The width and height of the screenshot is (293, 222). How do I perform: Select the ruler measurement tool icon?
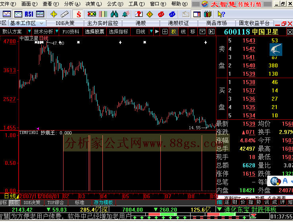point(65,14)
